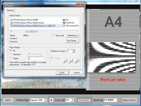Screen dimensions: 141x106
Task: Select the FinePrint printer icon
Action: pyautogui.click(x=64, y=23)
